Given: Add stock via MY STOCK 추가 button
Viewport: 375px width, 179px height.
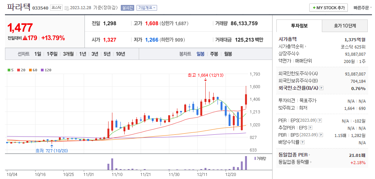Looking at the screenshot, I should tap(328, 8).
